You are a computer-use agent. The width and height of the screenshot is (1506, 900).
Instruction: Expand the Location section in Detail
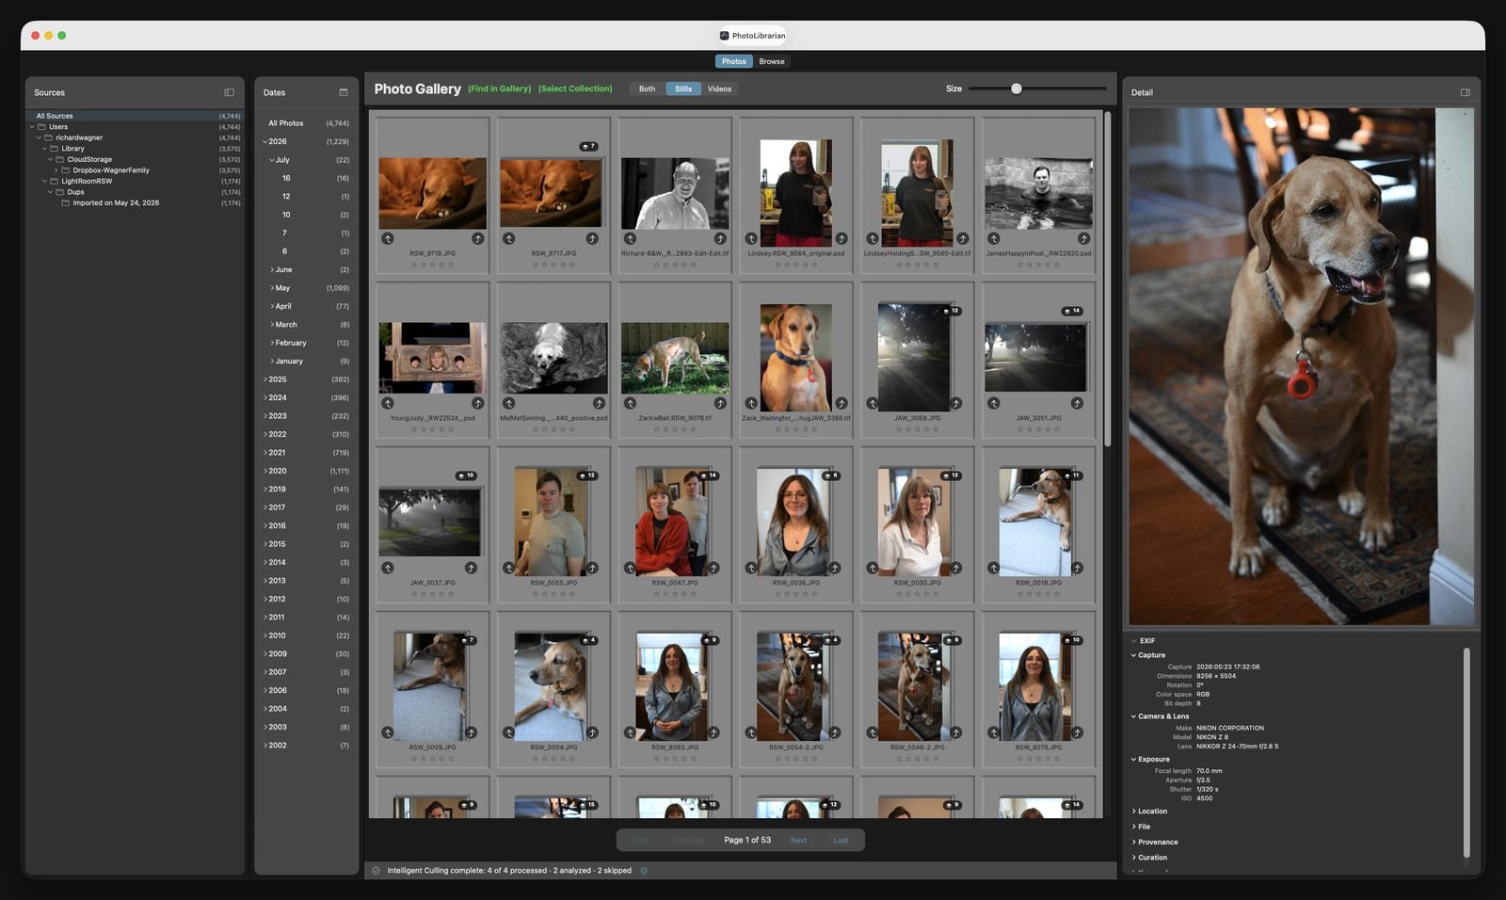[1134, 812]
